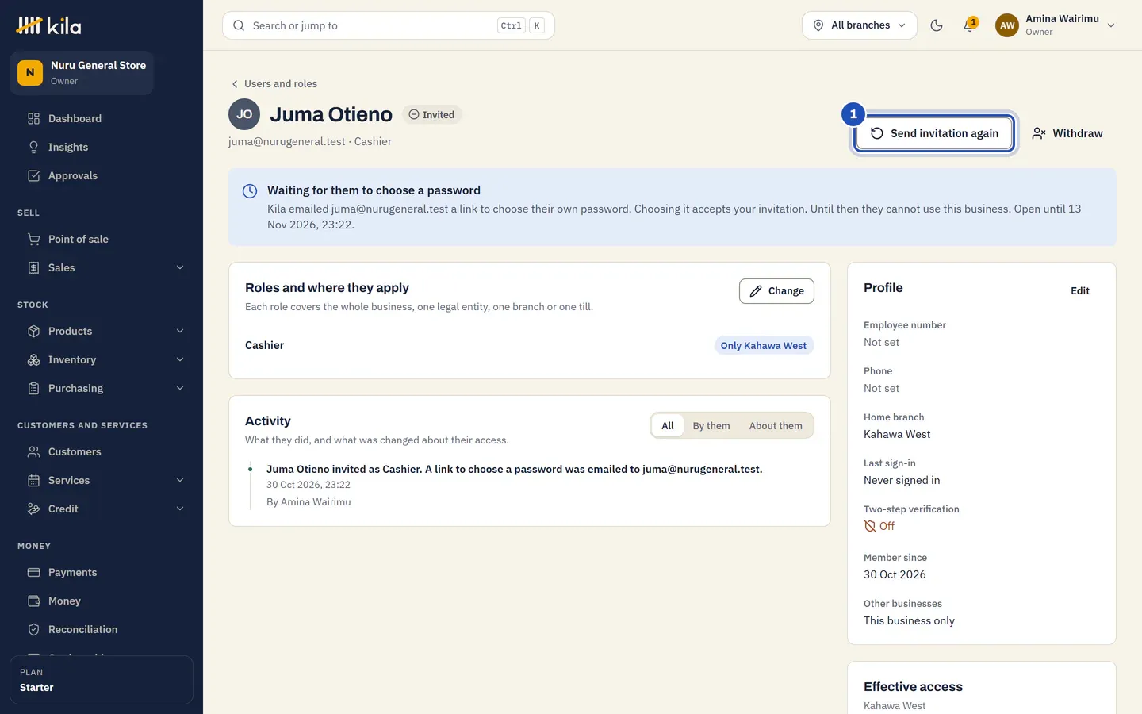Image resolution: width=1142 pixels, height=714 pixels.
Task: Open the Starter plan card
Action: coord(102,680)
